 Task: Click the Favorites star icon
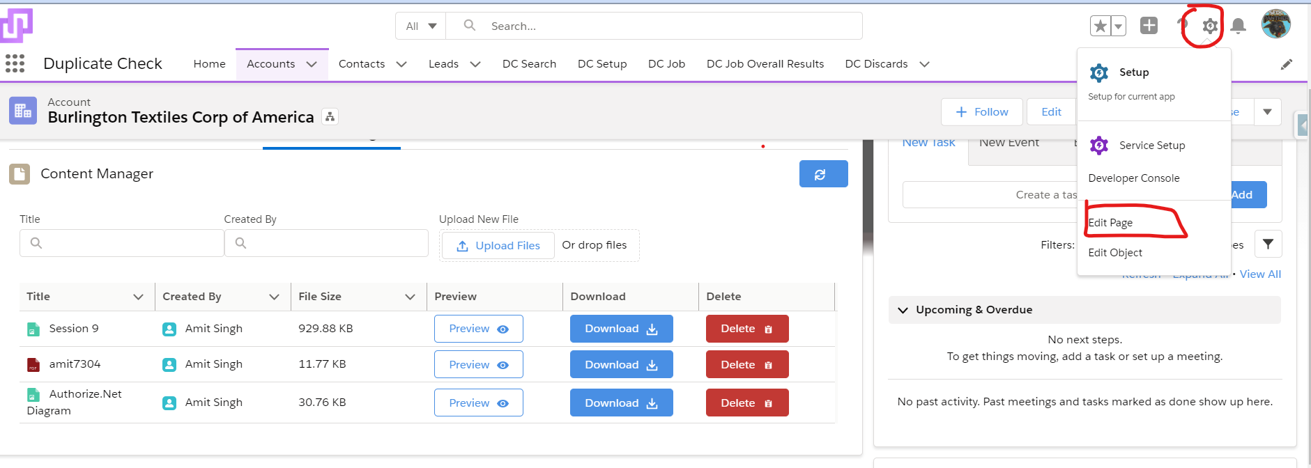1100,26
